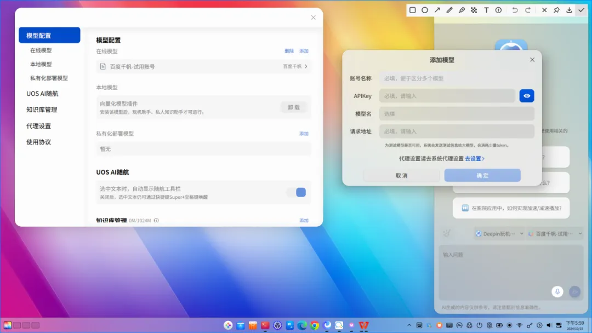The height and width of the screenshot is (333, 592).
Task: Click the 下午5:59 clock in taskbar
Action: (x=574, y=325)
